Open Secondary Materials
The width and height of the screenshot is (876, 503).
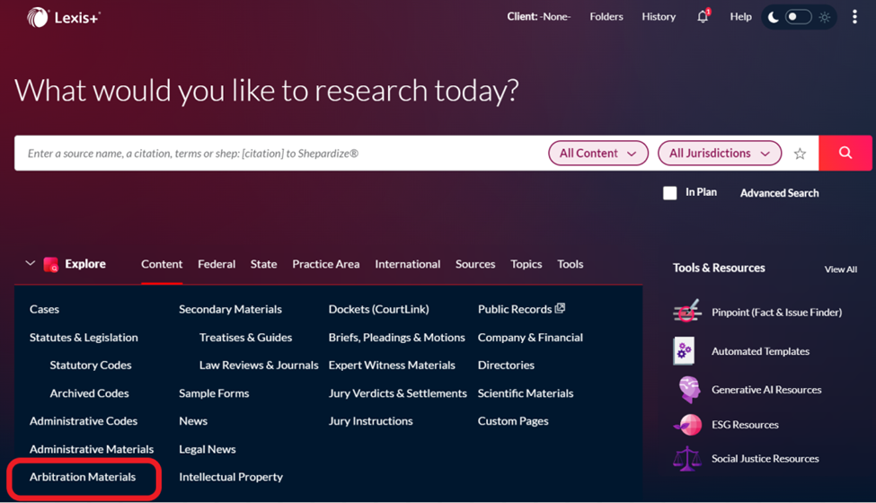click(230, 309)
